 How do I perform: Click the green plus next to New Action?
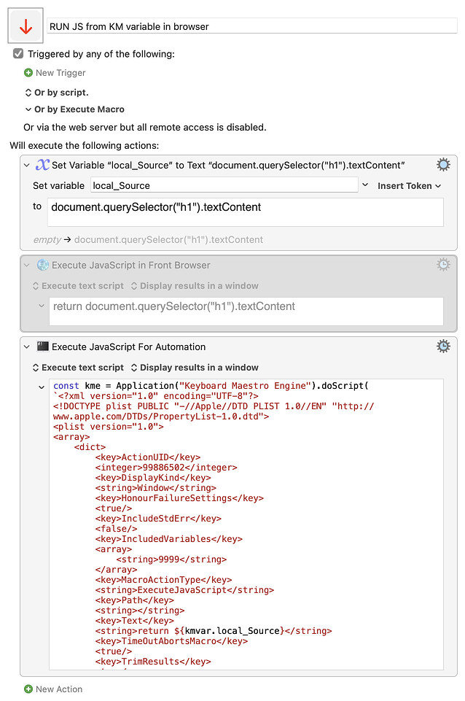coord(28,689)
